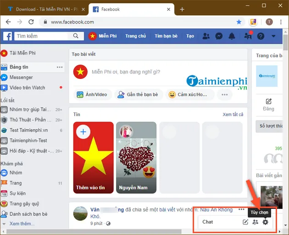Compose new message in Chat bar
Image resolution: width=289 pixels, height=235 pixels.
245,222
